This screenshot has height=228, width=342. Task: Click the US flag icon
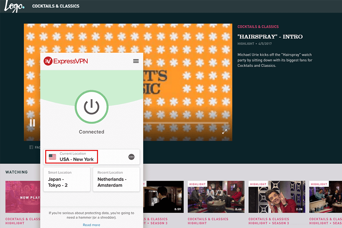[x=52, y=157]
